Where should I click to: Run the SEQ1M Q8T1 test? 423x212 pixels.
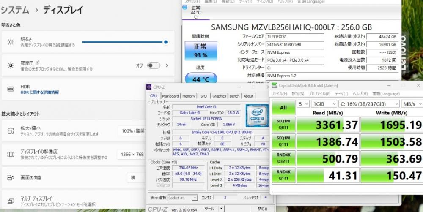(283, 124)
